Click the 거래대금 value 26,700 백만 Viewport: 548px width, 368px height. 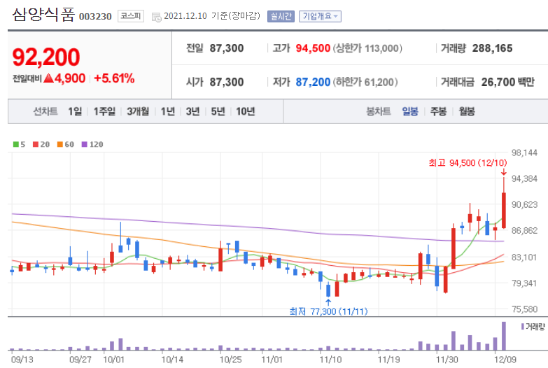tap(508, 82)
